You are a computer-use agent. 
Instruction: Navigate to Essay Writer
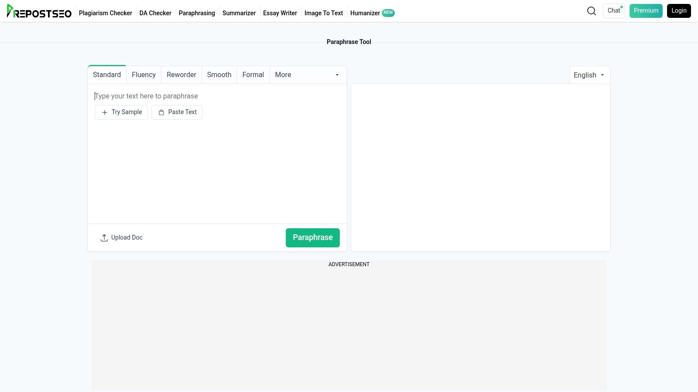point(280,13)
